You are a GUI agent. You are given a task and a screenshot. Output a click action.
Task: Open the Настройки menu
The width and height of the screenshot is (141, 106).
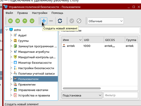point(39,13)
